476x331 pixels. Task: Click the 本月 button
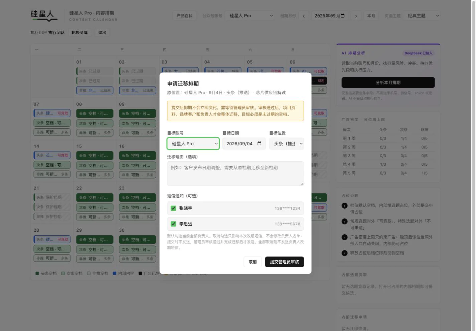click(x=371, y=16)
